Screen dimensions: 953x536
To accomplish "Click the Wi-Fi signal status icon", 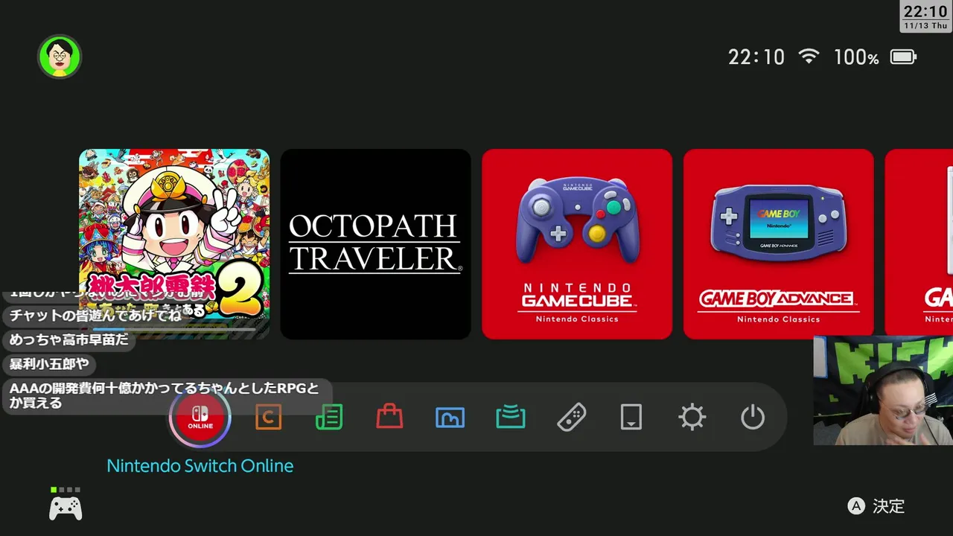I will click(809, 57).
